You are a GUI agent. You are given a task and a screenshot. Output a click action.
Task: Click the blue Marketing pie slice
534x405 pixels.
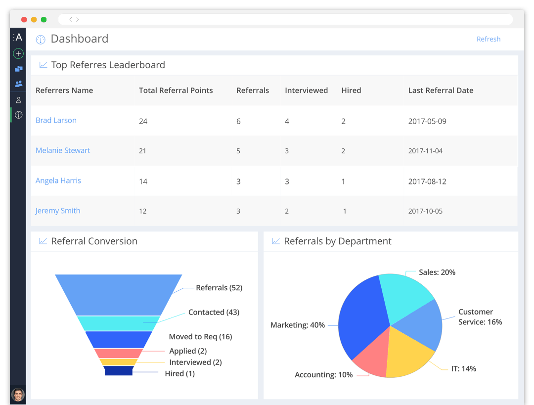pos(360,316)
